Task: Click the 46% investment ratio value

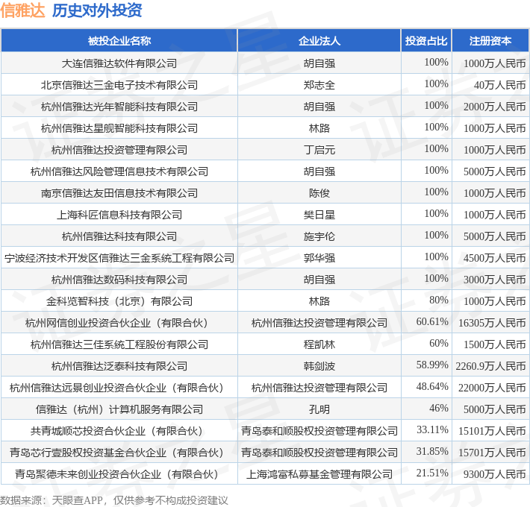Action: [439, 408]
